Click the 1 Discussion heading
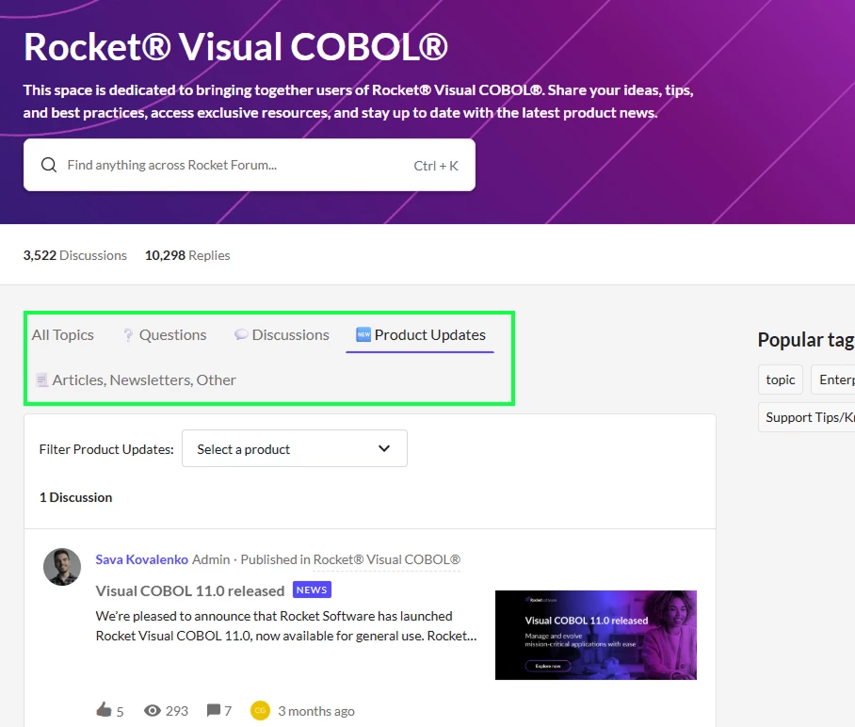Image resolution: width=855 pixels, height=727 pixels. (75, 497)
